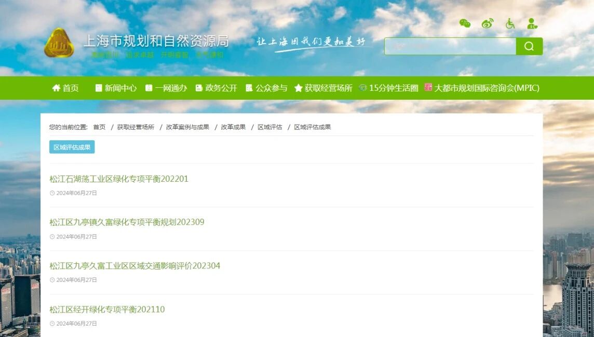The width and height of the screenshot is (594, 337).
Task: Click the user login icon
Action: tap(532, 23)
